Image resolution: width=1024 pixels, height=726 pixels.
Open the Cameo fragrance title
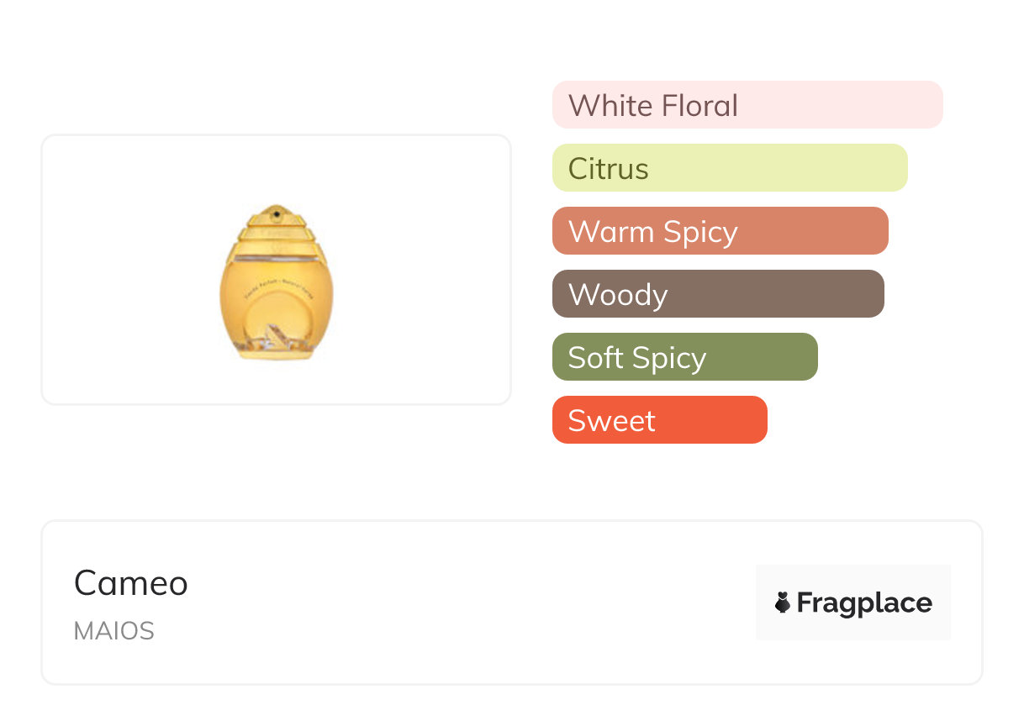click(131, 583)
